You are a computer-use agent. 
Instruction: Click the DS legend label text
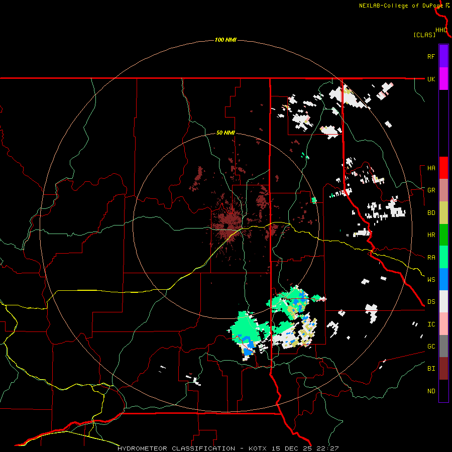pos(431,302)
